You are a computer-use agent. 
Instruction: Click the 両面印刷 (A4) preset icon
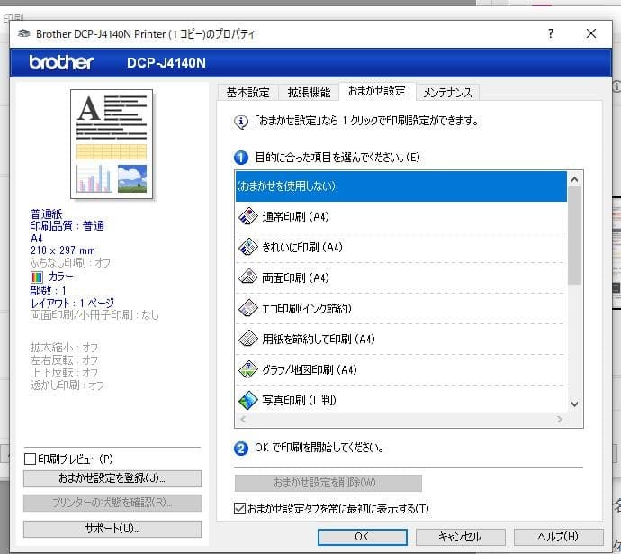[248, 277]
